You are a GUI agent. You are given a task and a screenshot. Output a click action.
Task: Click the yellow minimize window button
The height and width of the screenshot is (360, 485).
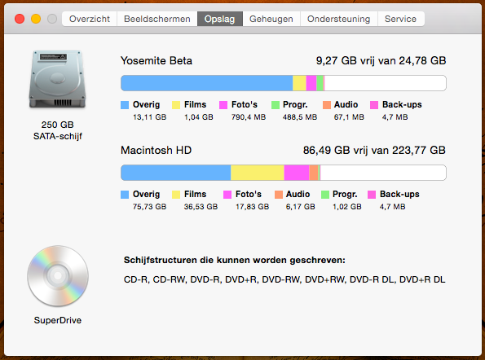[x=36, y=19]
